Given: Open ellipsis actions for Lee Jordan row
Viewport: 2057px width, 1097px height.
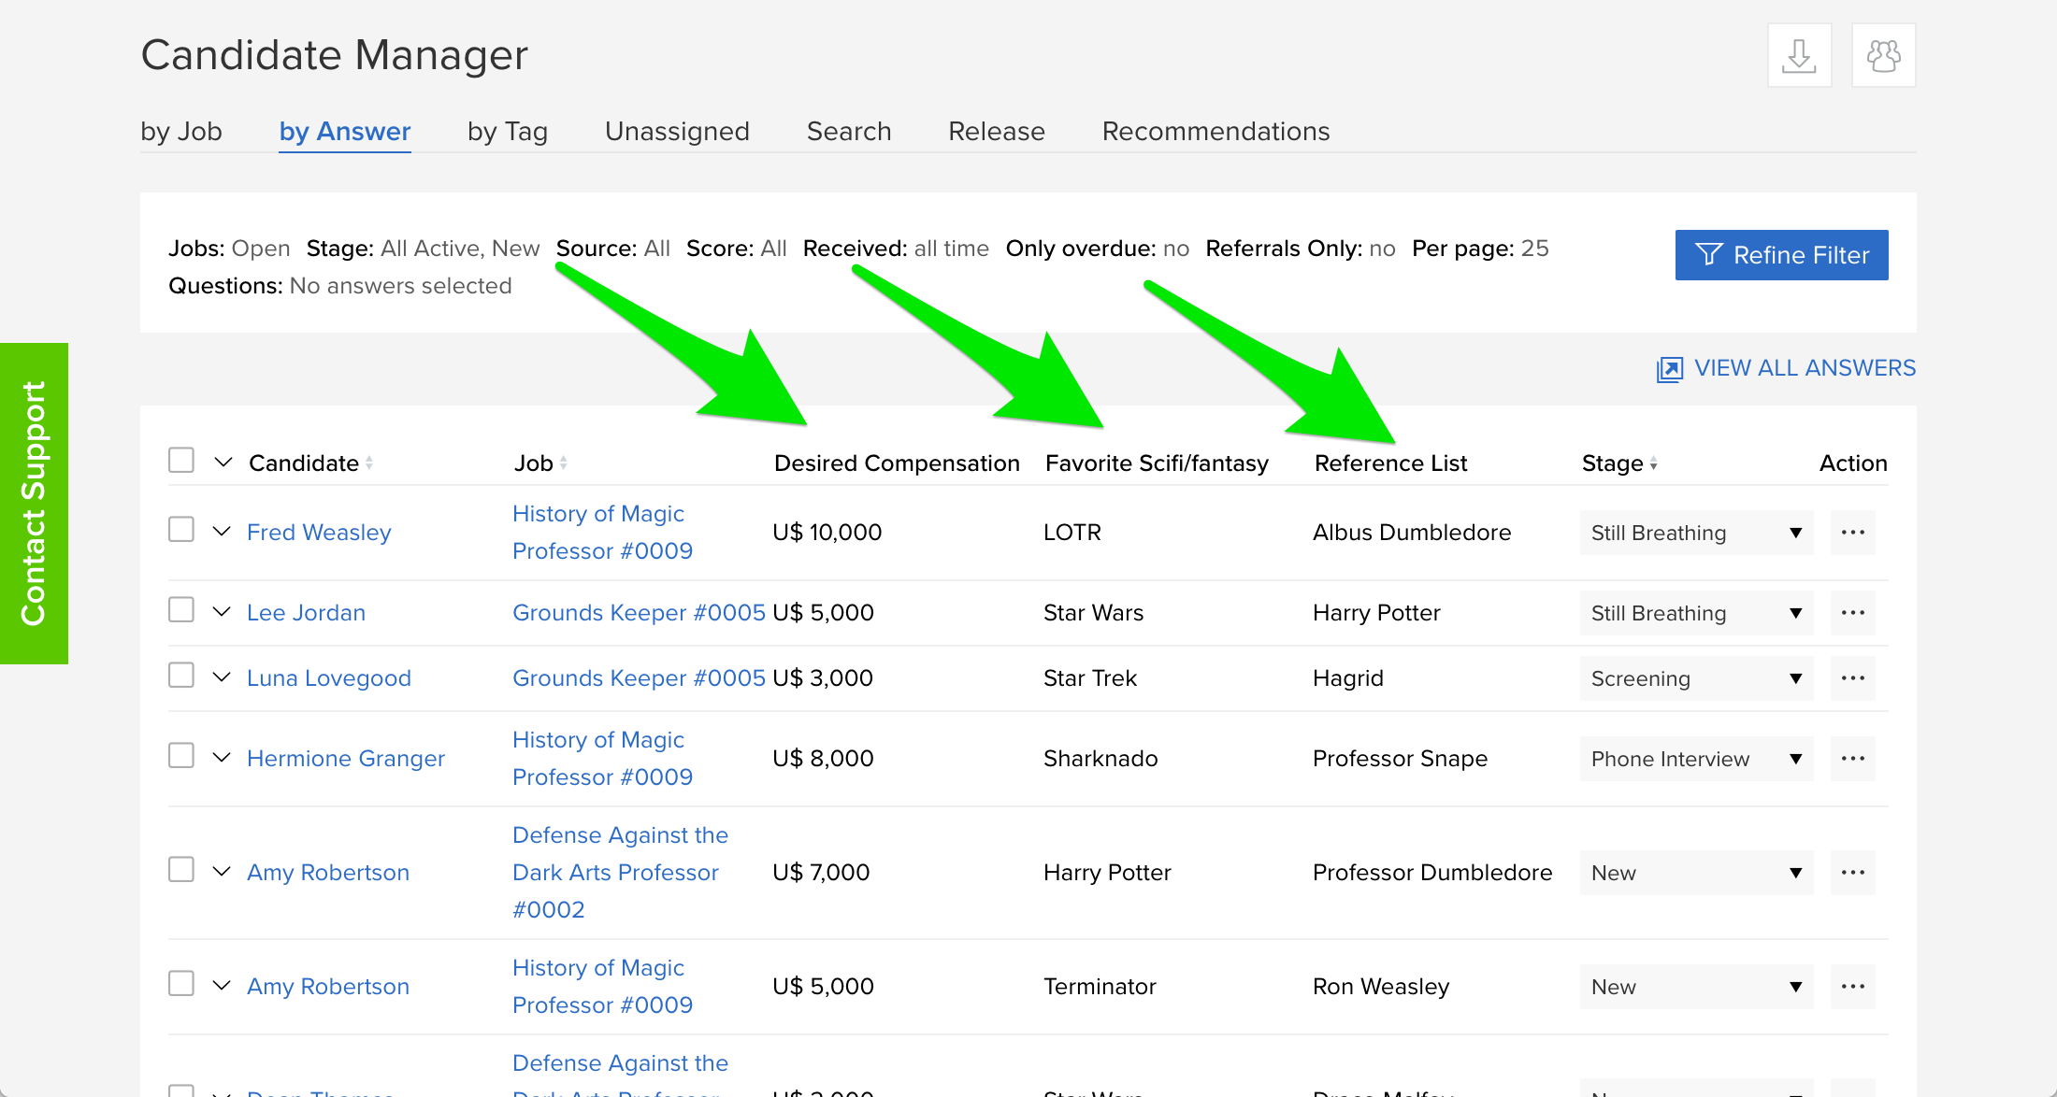Looking at the screenshot, I should 1852,613.
